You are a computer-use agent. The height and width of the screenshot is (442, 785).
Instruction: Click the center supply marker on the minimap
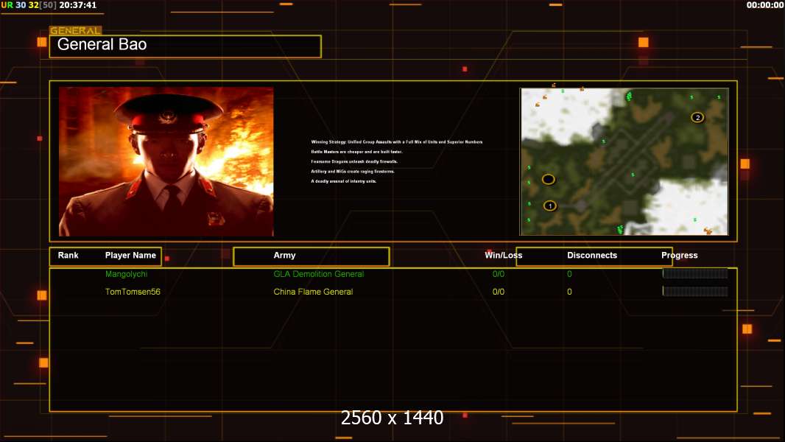[633, 175]
